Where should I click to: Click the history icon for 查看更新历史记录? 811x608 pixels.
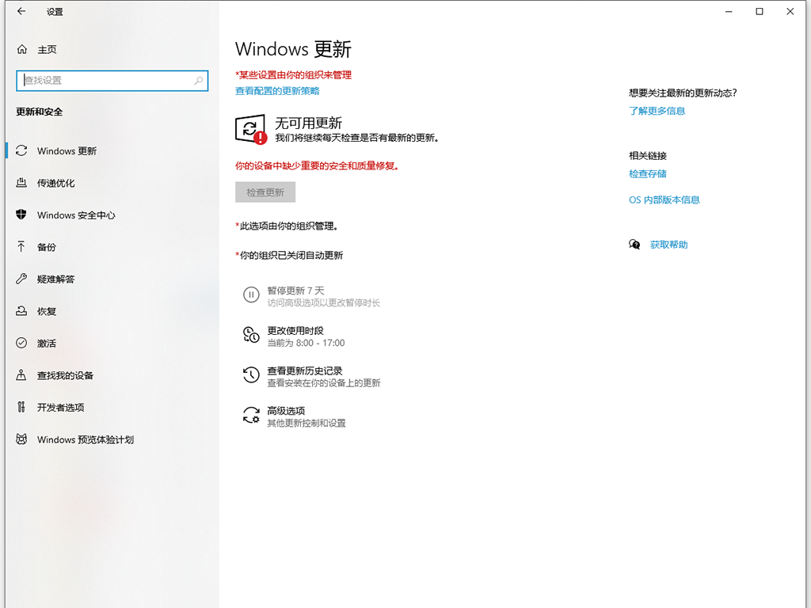click(x=251, y=374)
